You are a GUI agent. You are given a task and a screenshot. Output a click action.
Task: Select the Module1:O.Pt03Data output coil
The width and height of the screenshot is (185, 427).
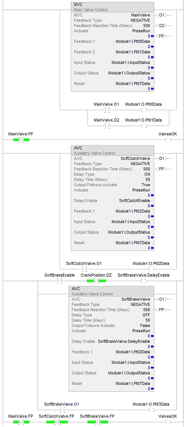tap(151, 410)
